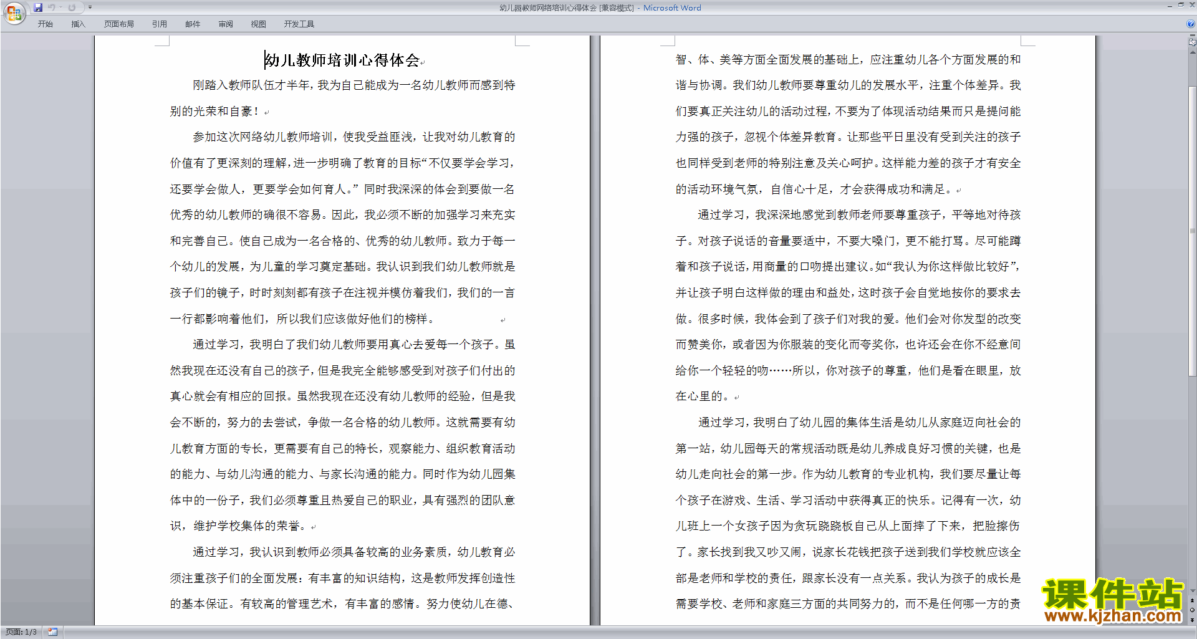Place cursor in title 幼儿教师培训心得体会

[342, 60]
